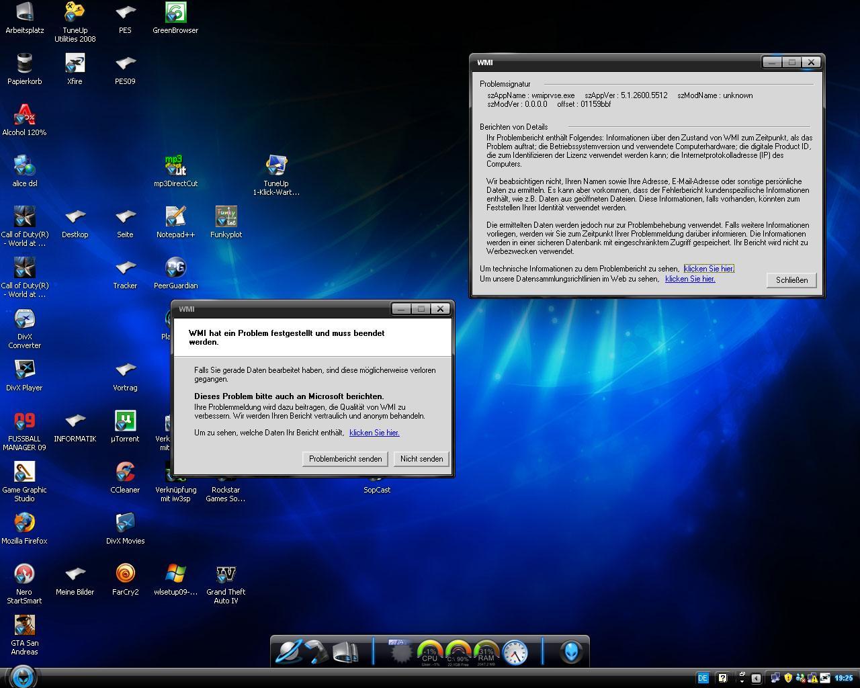Launch Nero StartSmart from the desktop
This screenshot has height=688, width=860.
[24, 574]
